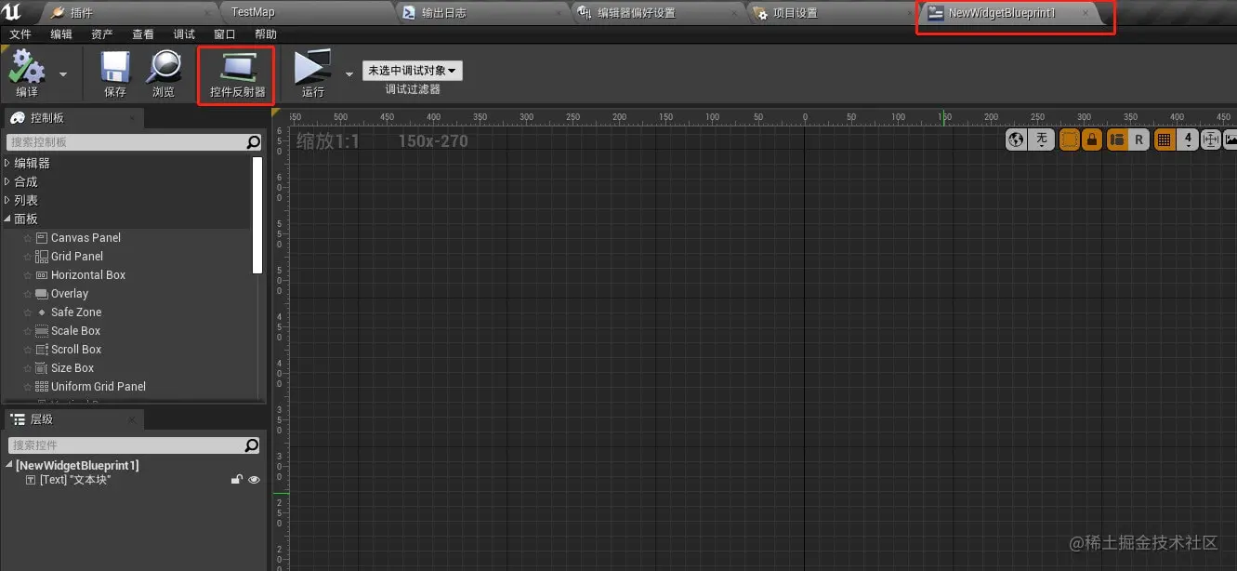
Task: Click the palette search magnifier icon
Action: (x=253, y=142)
